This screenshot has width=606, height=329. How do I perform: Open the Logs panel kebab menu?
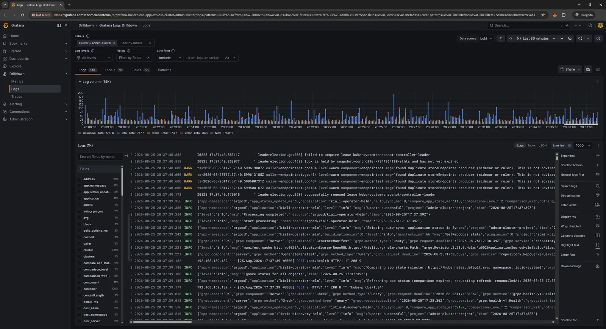[598, 145]
